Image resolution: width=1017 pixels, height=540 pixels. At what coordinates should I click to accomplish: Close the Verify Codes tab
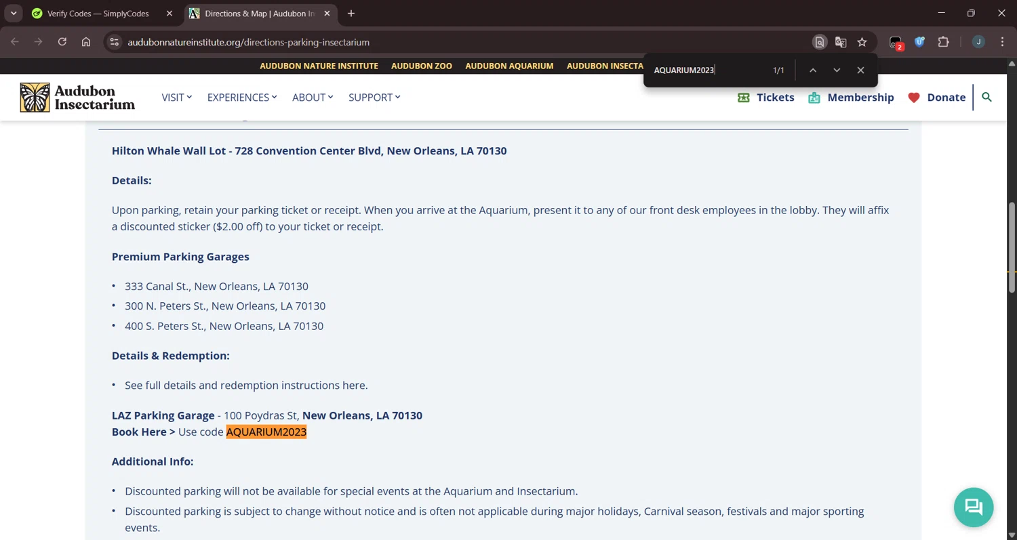(x=169, y=14)
